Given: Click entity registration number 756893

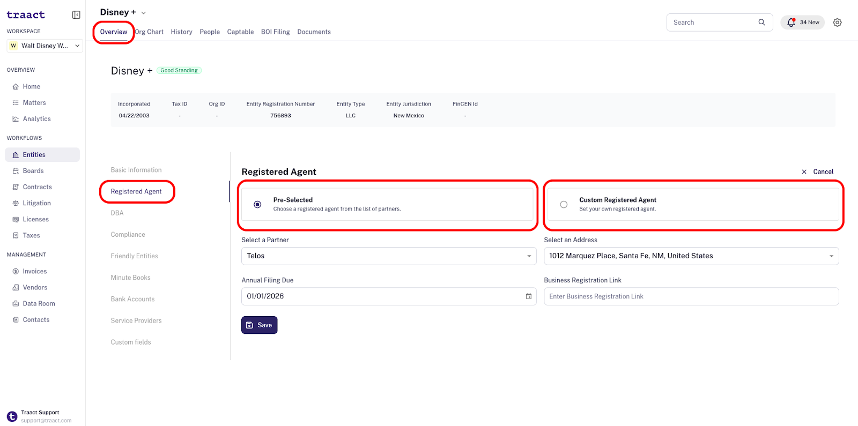Looking at the screenshot, I should click(280, 116).
